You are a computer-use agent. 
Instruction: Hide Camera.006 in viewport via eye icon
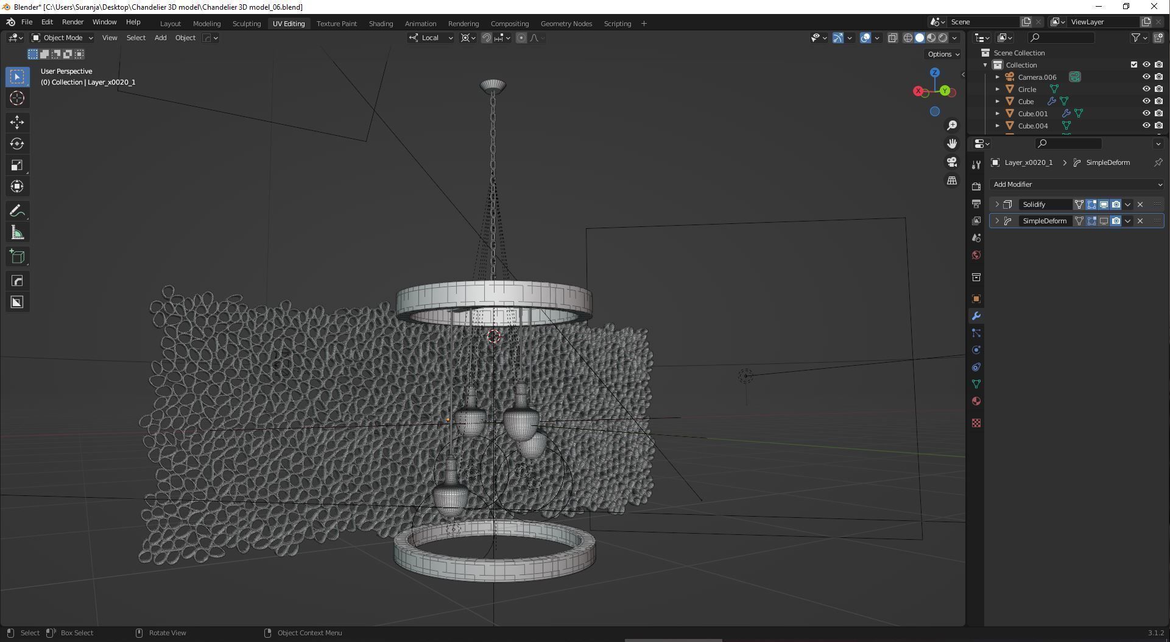coord(1146,77)
